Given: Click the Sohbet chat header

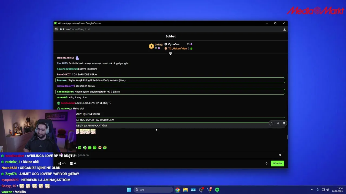Looking at the screenshot, I should pyautogui.click(x=171, y=36).
